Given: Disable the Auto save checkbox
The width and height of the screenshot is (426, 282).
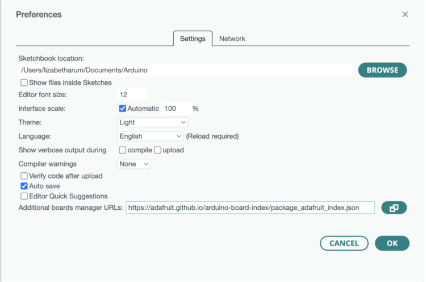Looking at the screenshot, I should pyautogui.click(x=24, y=186).
